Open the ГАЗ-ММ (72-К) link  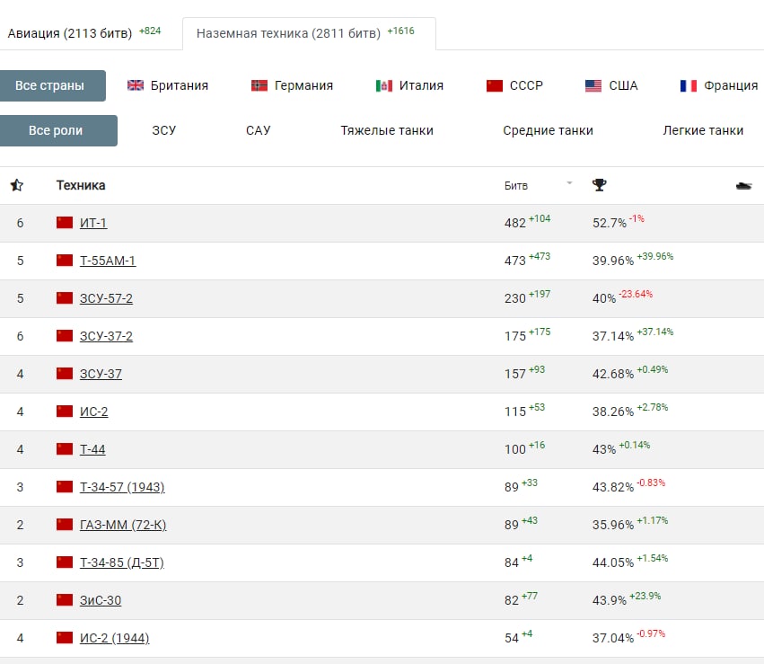(123, 525)
